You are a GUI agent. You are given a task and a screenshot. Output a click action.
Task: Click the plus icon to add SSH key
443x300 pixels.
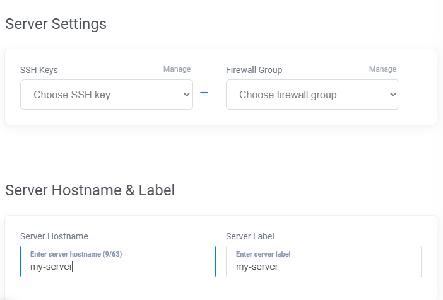tap(204, 93)
